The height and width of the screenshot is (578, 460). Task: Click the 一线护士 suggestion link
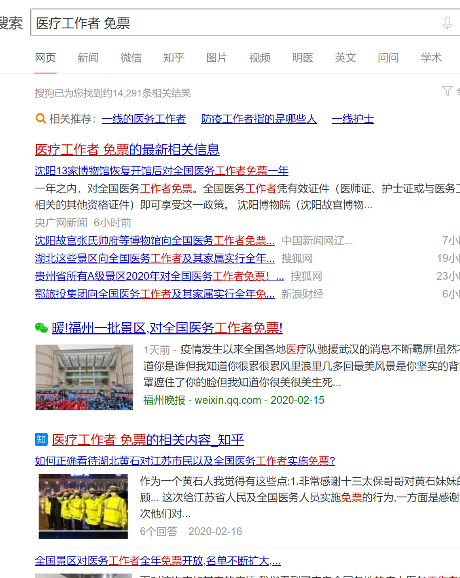point(352,119)
